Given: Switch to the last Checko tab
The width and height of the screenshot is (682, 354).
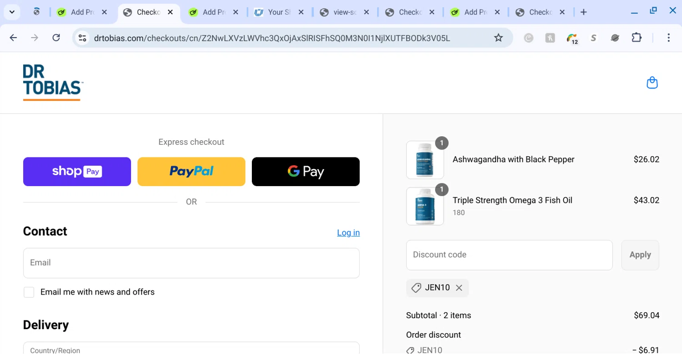Looking at the screenshot, I should 540,12.
